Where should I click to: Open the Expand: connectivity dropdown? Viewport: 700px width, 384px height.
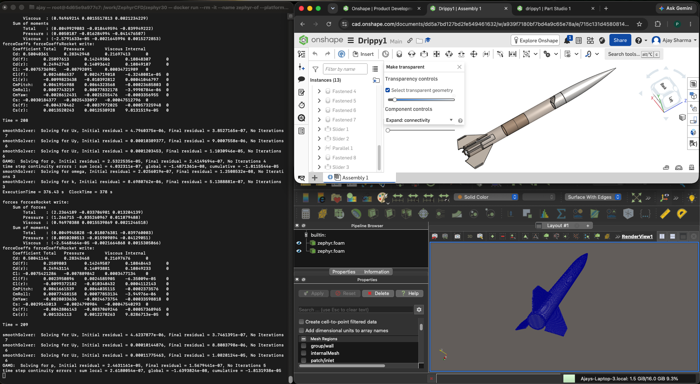(419, 120)
